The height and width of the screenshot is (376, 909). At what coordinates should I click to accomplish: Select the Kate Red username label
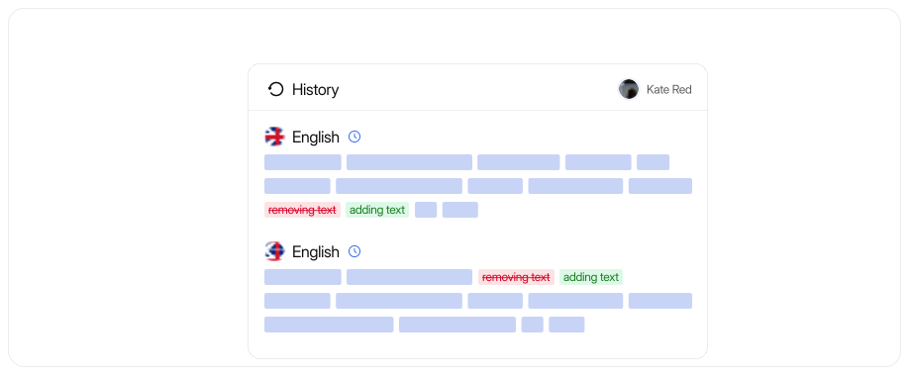tap(669, 90)
